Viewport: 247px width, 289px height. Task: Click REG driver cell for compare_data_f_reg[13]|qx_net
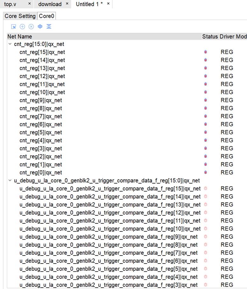tap(227, 204)
